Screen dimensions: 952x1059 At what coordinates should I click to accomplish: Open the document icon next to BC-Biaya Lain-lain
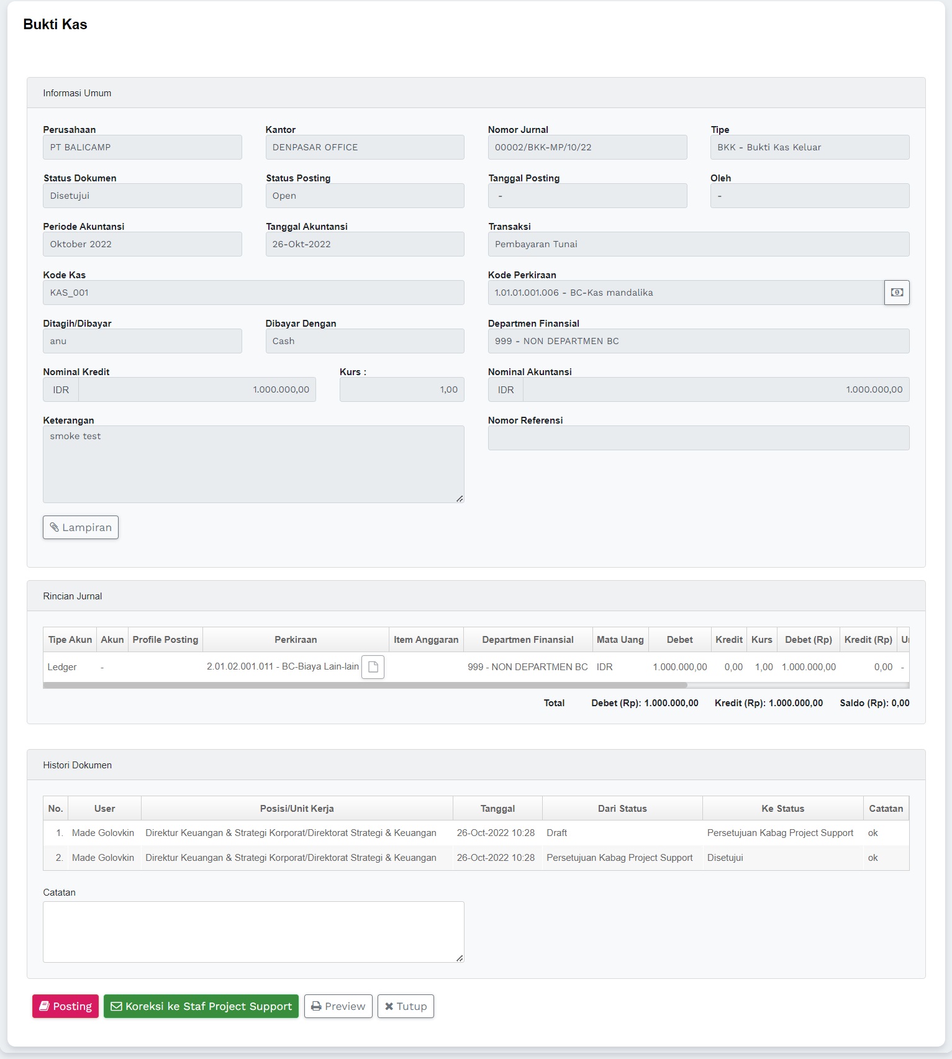point(373,667)
